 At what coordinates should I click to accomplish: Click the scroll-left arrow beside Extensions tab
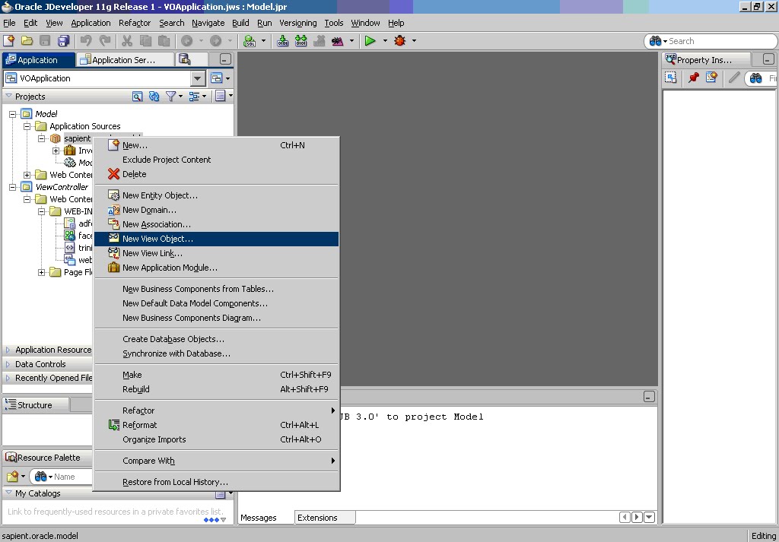pyautogui.click(x=625, y=517)
